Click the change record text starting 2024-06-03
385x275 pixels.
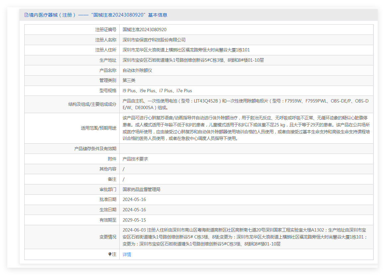pos(245,237)
